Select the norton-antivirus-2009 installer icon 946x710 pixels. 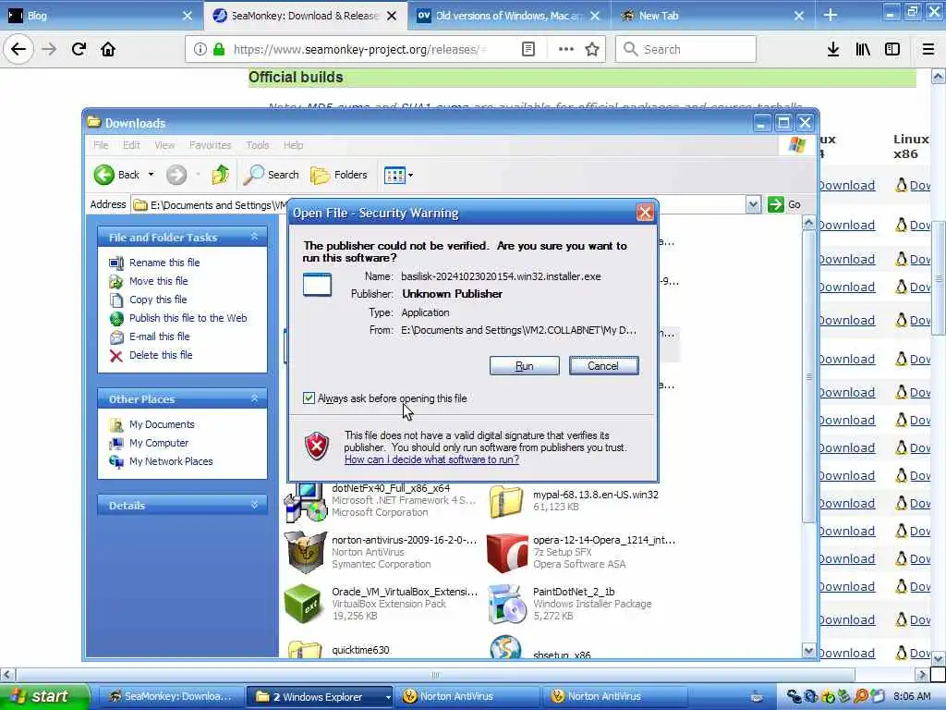(305, 552)
